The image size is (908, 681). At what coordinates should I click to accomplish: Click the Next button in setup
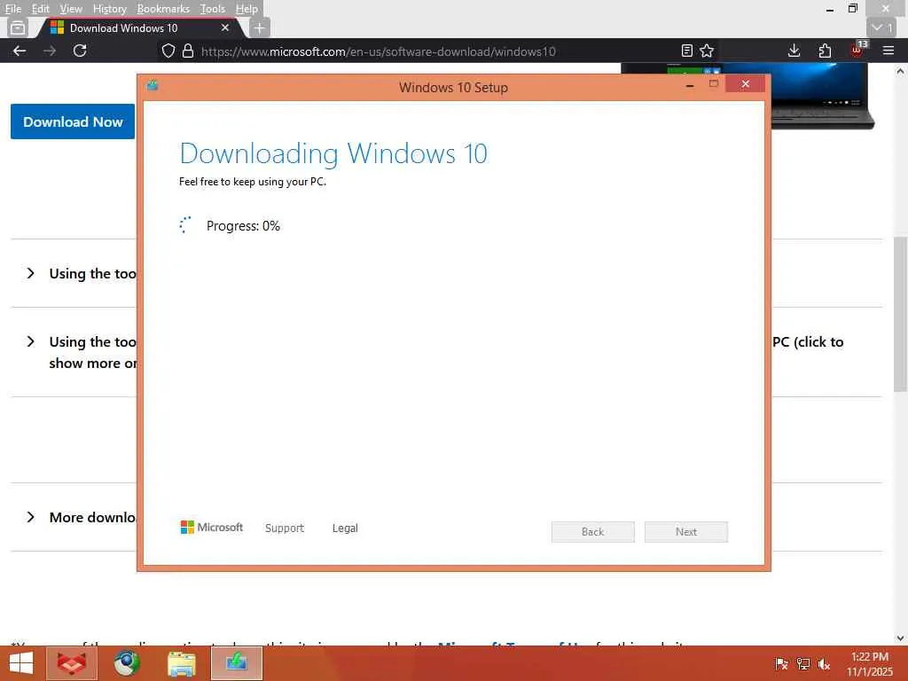pos(686,532)
